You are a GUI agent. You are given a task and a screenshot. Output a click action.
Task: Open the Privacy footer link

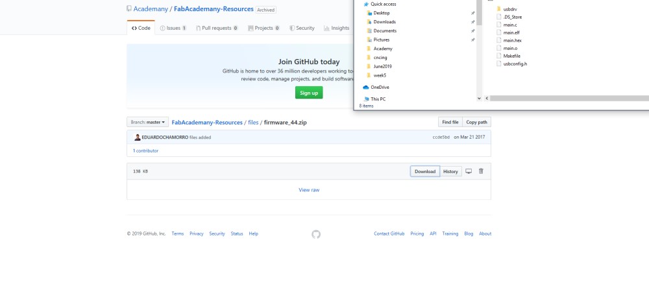click(x=197, y=234)
